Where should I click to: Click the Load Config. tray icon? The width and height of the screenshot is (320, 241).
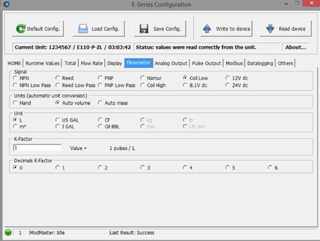[83, 29]
